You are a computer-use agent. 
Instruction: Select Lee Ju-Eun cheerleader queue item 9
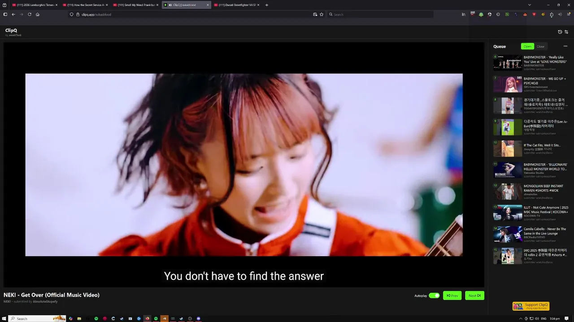[532, 127]
